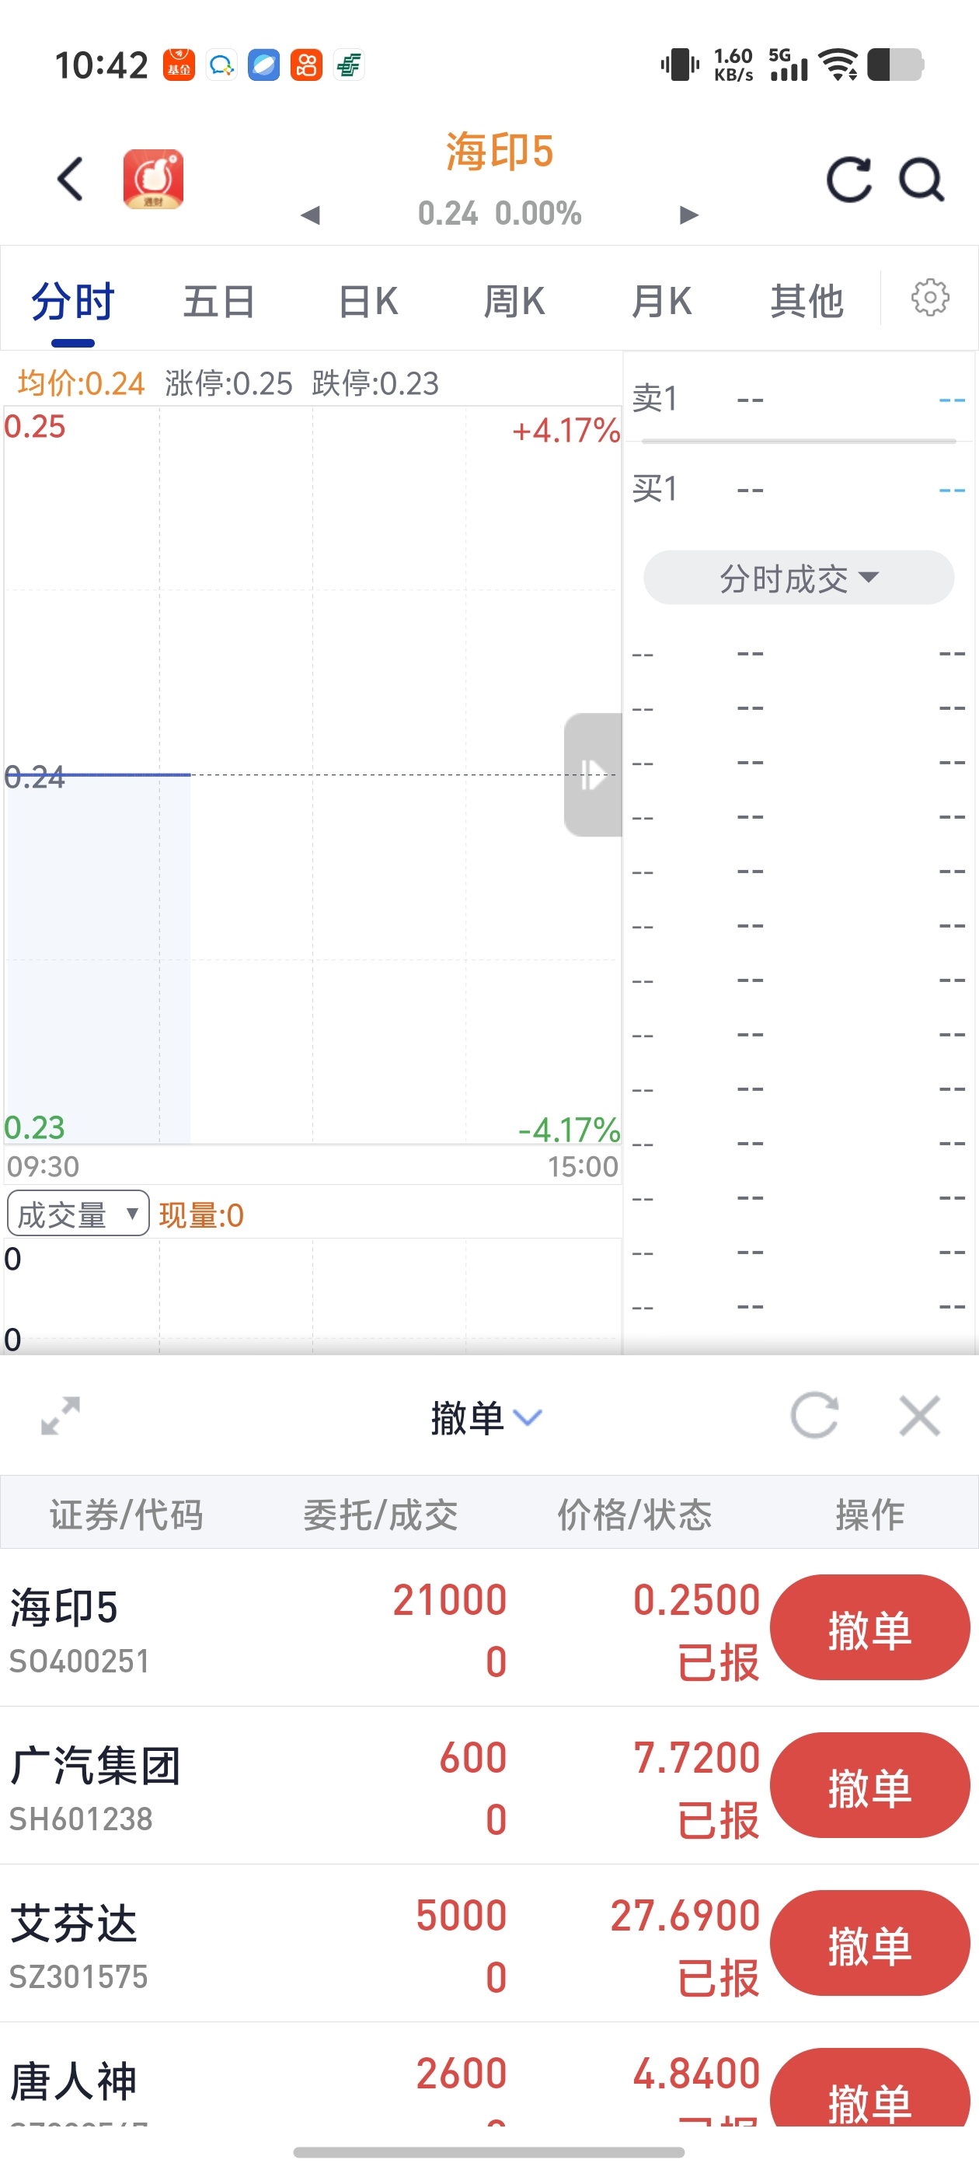
Task: Tap the 现量:0 label
Action: pos(201,1215)
